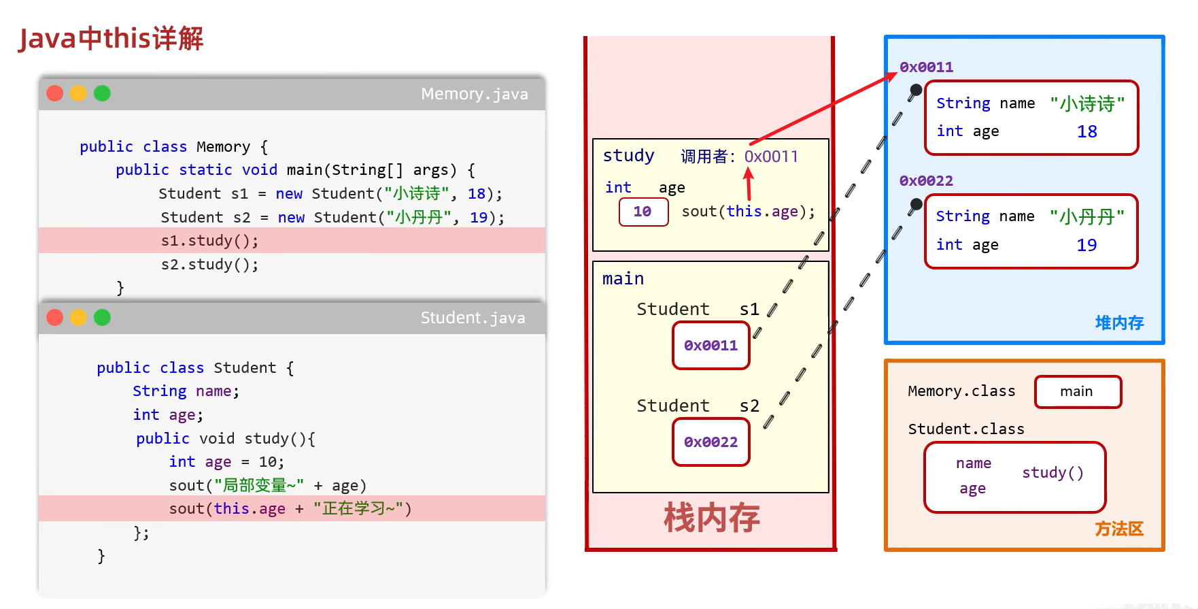This screenshot has width=1198, height=609.
Task: Click "int age" in the 0x0022 heap object
Action: 968,245
